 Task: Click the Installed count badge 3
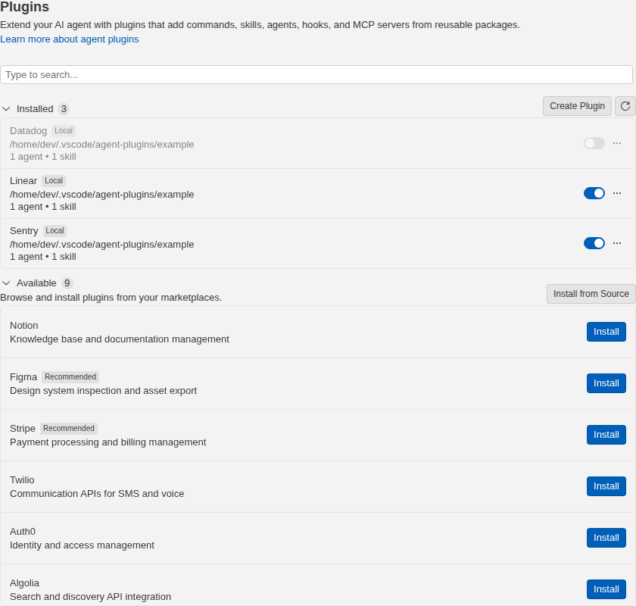pyautogui.click(x=64, y=109)
